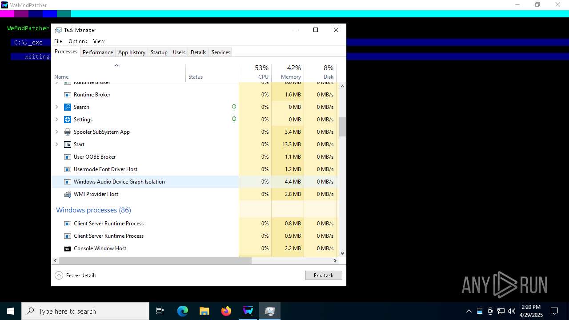Screen dimensions: 569x320
Task: Collapse view with Fewer details
Action: [76, 276]
